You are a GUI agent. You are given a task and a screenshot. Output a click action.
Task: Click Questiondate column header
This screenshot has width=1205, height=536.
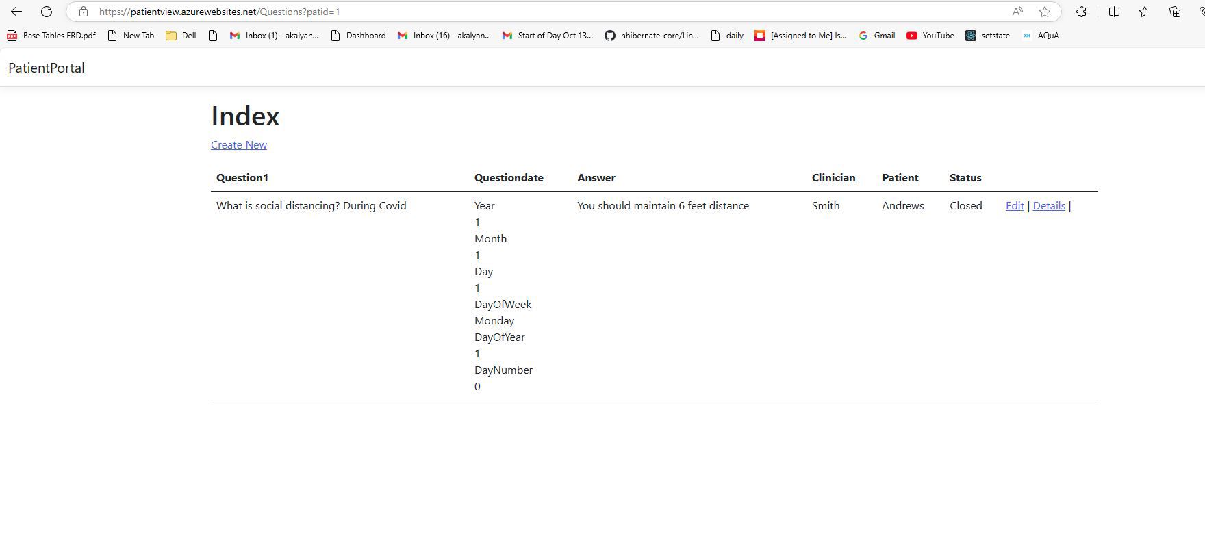509,178
